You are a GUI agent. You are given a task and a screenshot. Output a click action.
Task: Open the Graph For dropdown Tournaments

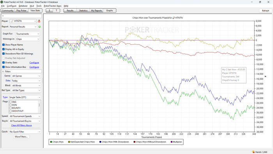28,34
